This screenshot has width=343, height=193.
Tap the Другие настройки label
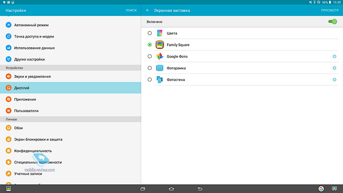(x=29, y=60)
